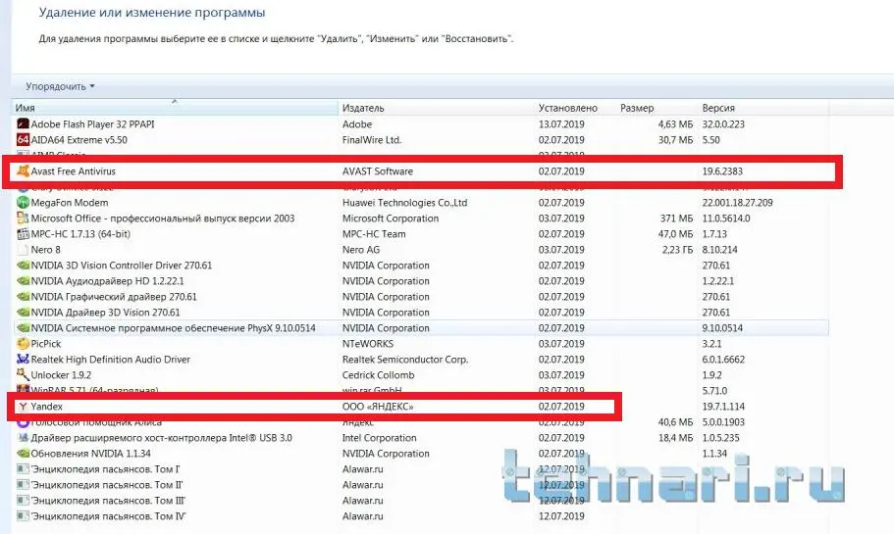Click the Realtek High Definition Audio icon

[23, 360]
